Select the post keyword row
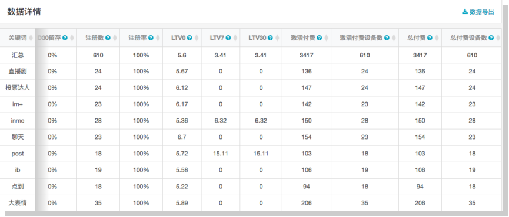Image resolution: width=509 pixels, height=217 pixels. 18,154
